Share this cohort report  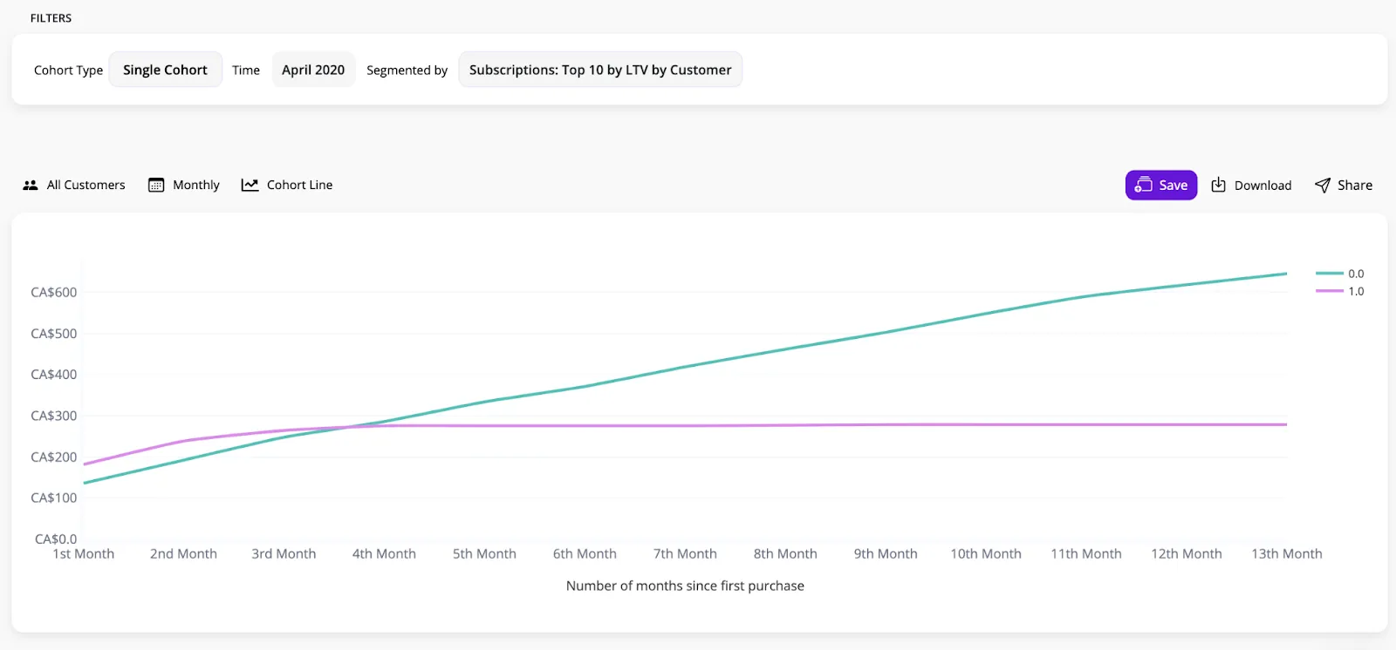[x=1344, y=185]
